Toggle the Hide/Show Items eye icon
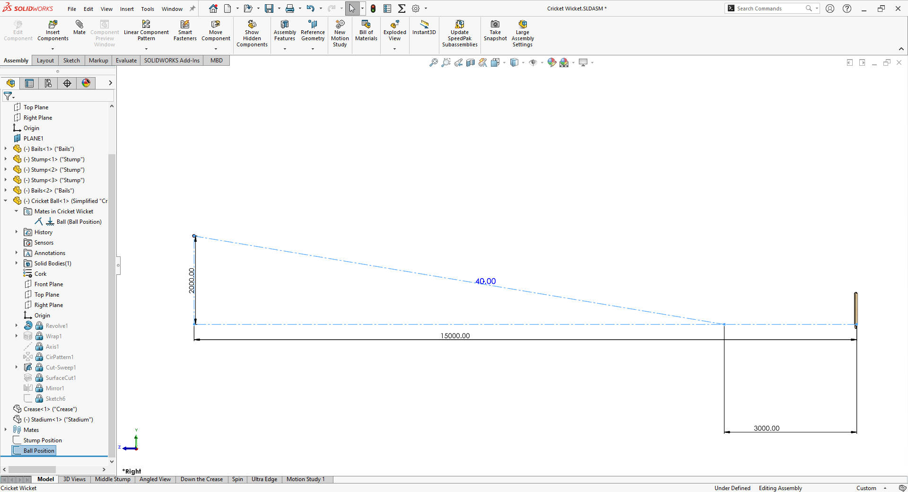Image resolution: width=908 pixels, height=492 pixels. point(533,62)
